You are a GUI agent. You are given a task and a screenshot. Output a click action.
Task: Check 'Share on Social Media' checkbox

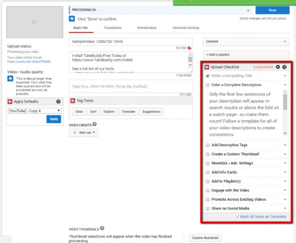coord(208,208)
